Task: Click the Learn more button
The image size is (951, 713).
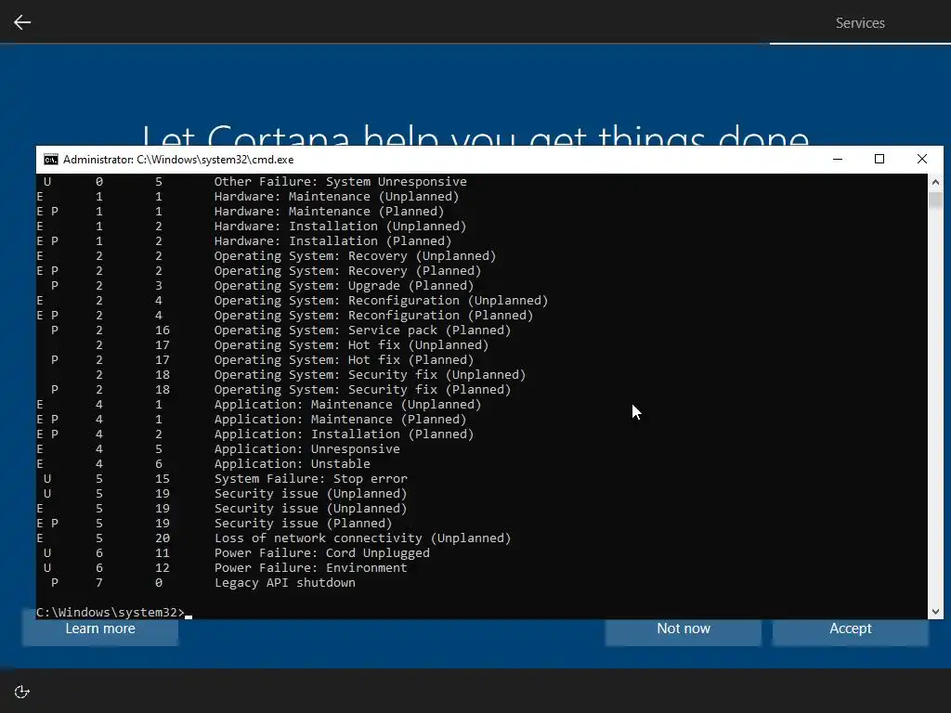Action: coord(100,629)
